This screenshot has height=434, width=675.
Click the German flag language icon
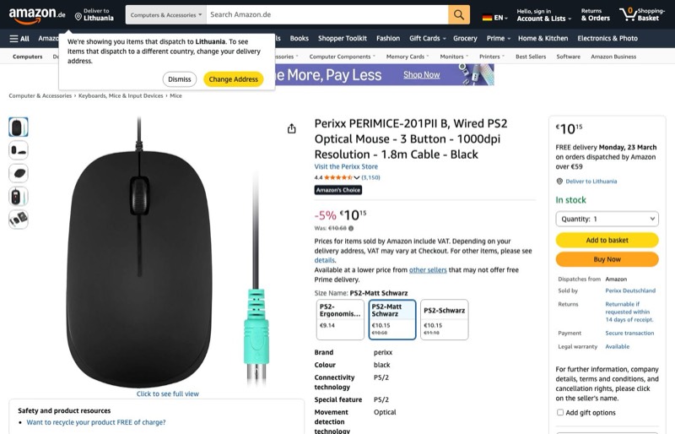pyautogui.click(x=487, y=18)
